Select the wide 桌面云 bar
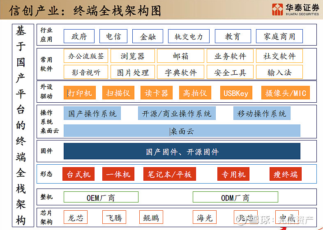The height and width of the screenshot is (230, 323). [x=182, y=131]
